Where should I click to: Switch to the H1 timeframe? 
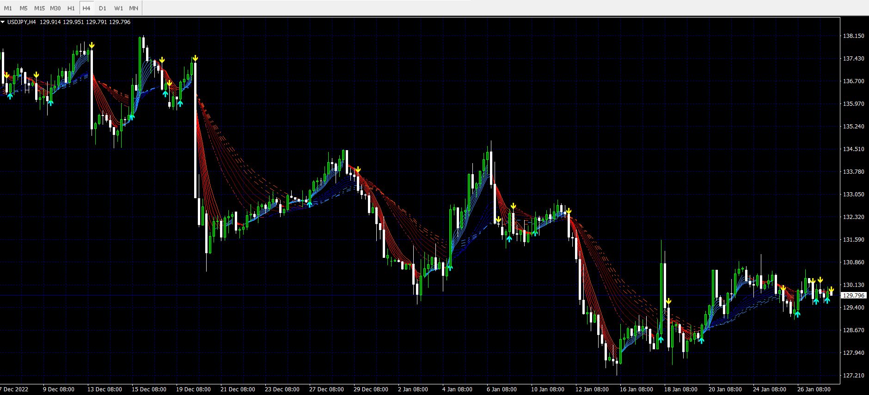[x=71, y=8]
